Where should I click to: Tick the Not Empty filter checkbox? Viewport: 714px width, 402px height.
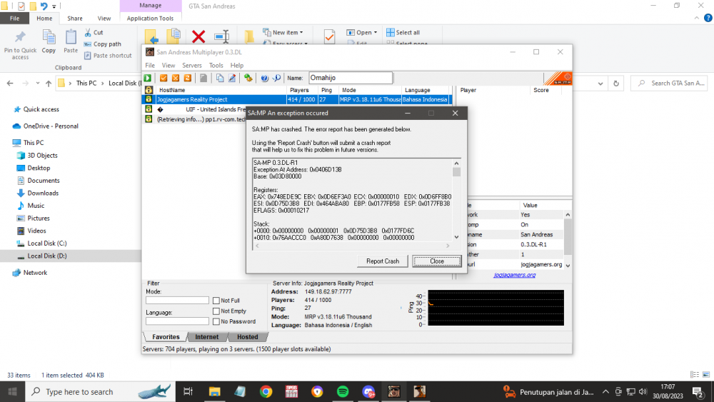coord(216,311)
